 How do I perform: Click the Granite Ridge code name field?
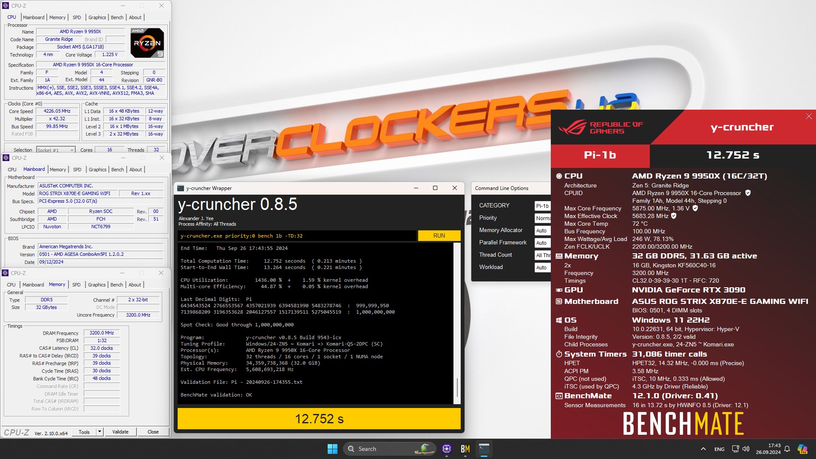59,39
